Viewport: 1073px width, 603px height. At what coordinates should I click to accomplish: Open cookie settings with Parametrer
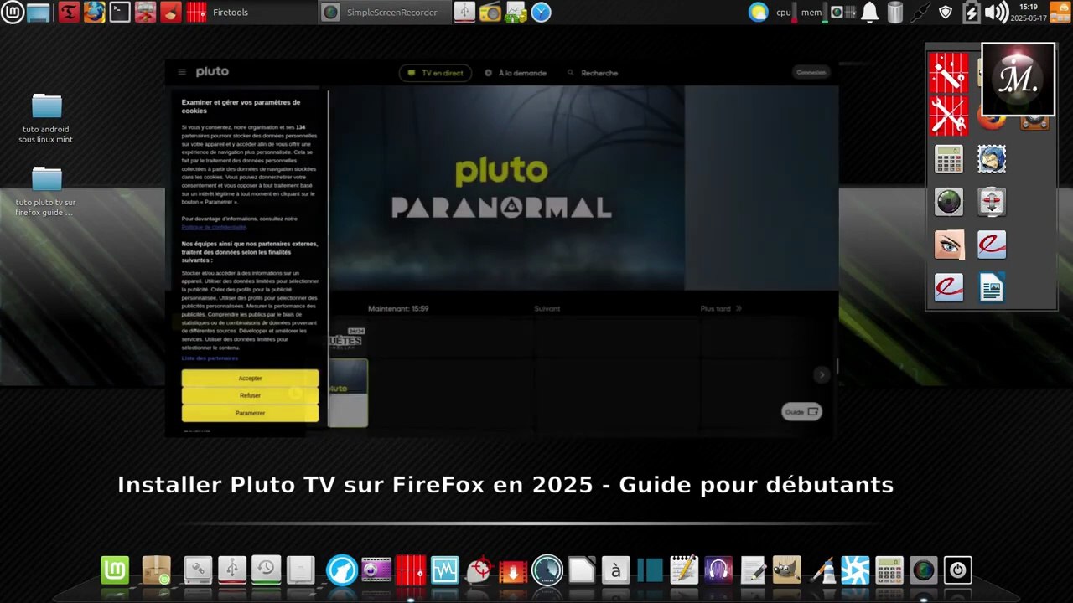[x=250, y=413]
